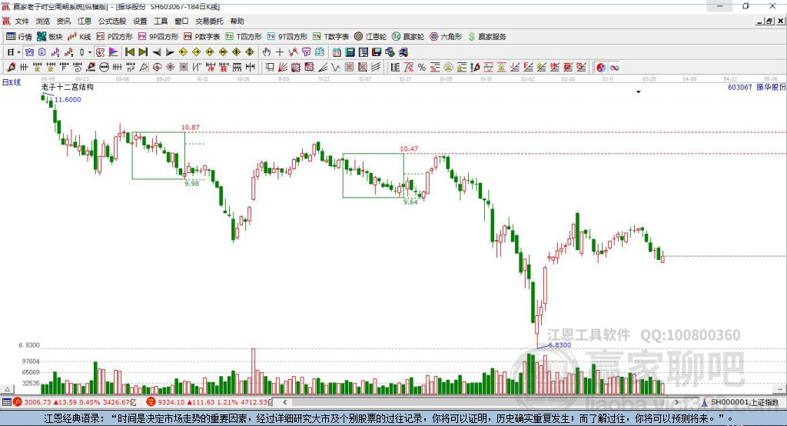
Task: Open the calendar date icon
Action: tap(337, 52)
